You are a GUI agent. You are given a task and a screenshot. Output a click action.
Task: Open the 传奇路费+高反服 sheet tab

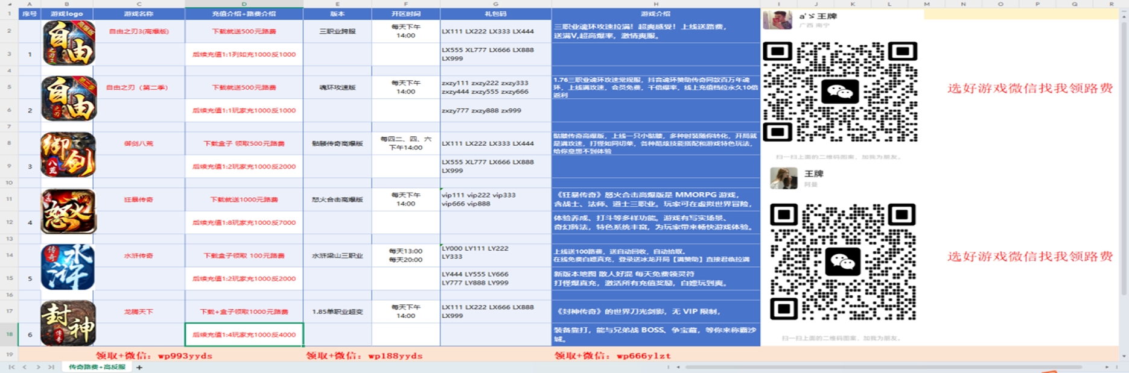[x=97, y=367]
